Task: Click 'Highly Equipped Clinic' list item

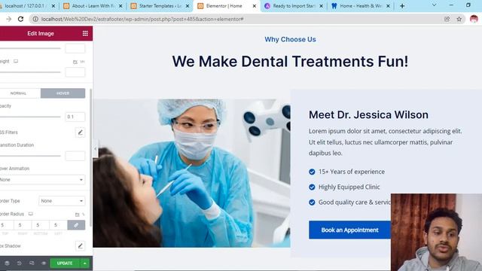Action: pyautogui.click(x=349, y=187)
